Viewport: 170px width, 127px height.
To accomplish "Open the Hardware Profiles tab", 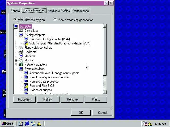I will pyautogui.click(x=59, y=11).
